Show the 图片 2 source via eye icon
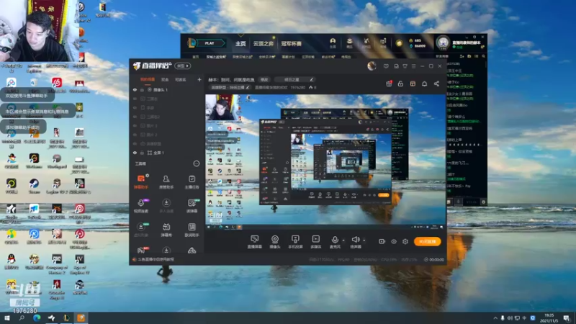576x324 pixels. (x=135, y=135)
